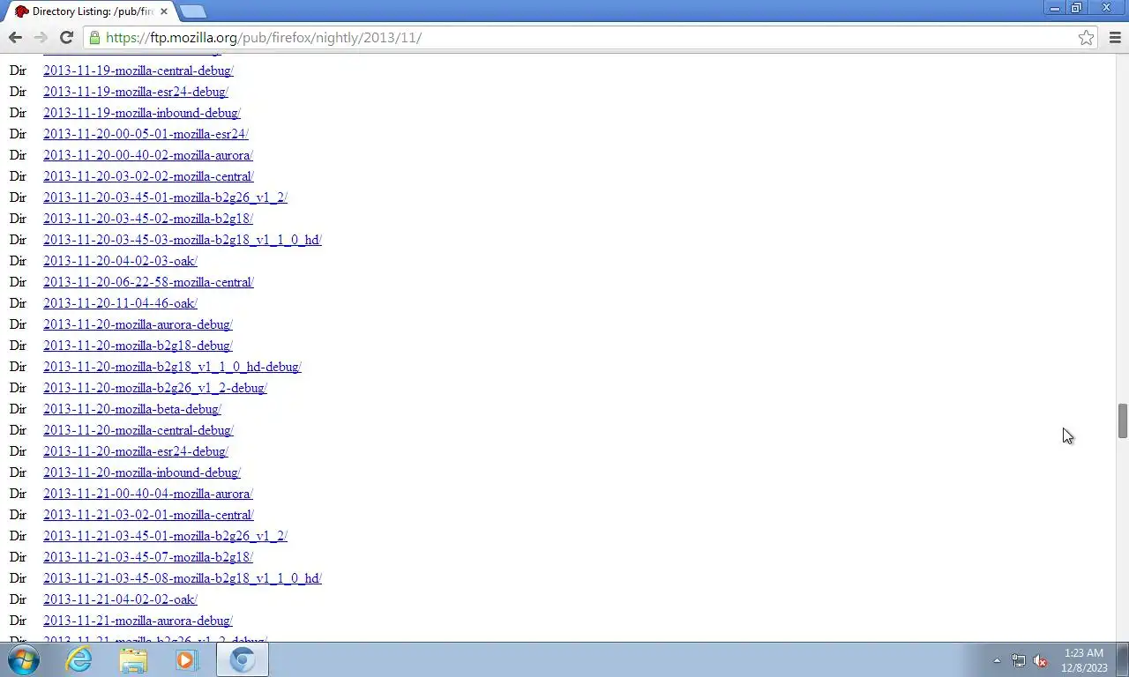Open the network status tray icon

1019,660
